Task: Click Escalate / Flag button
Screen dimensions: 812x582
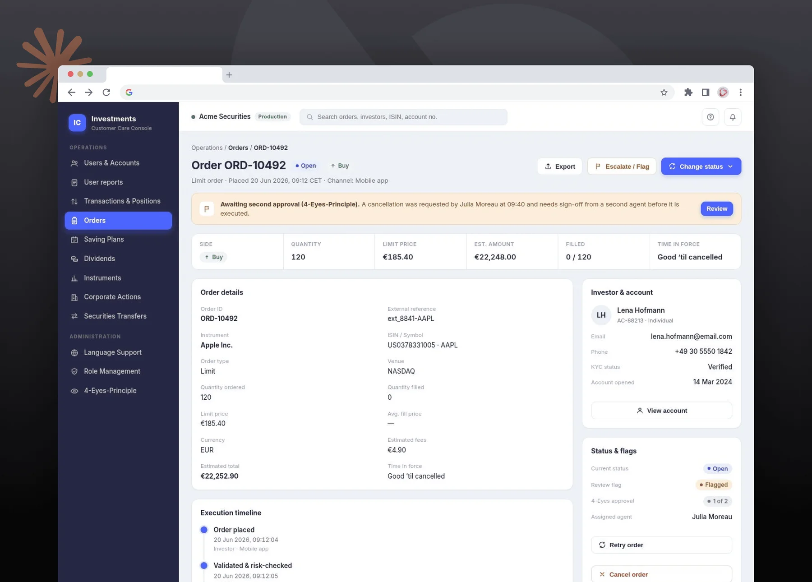Action: [622, 166]
